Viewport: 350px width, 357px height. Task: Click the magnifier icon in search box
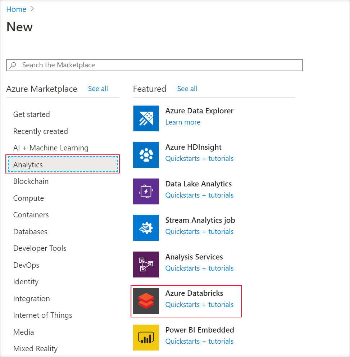pyautogui.click(x=13, y=65)
